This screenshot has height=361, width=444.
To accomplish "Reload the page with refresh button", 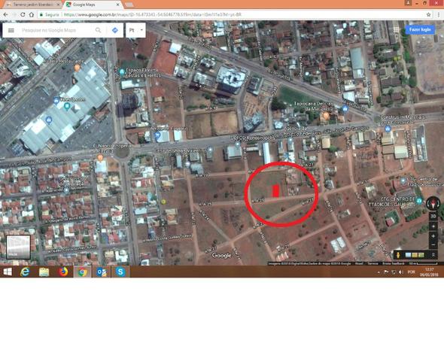I will click(23, 14).
